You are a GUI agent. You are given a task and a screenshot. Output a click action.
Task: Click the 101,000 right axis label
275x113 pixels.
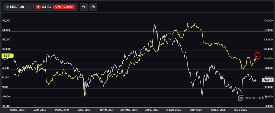click(268, 59)
